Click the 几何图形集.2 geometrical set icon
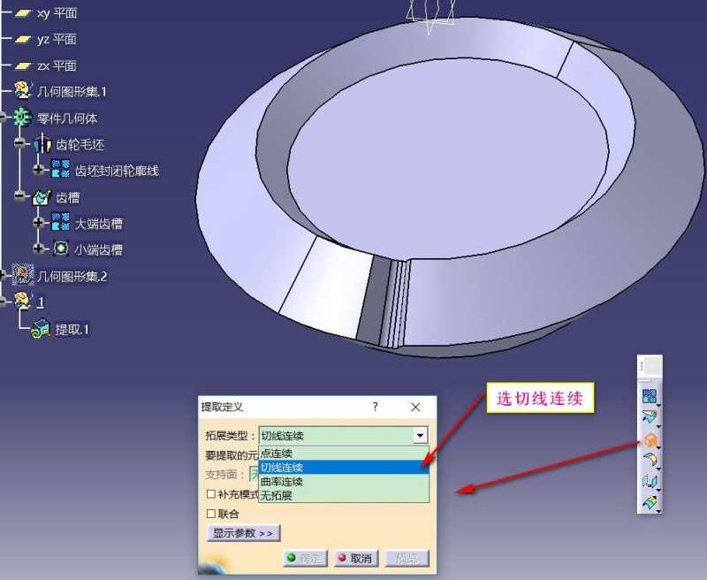 click(24, 275)
